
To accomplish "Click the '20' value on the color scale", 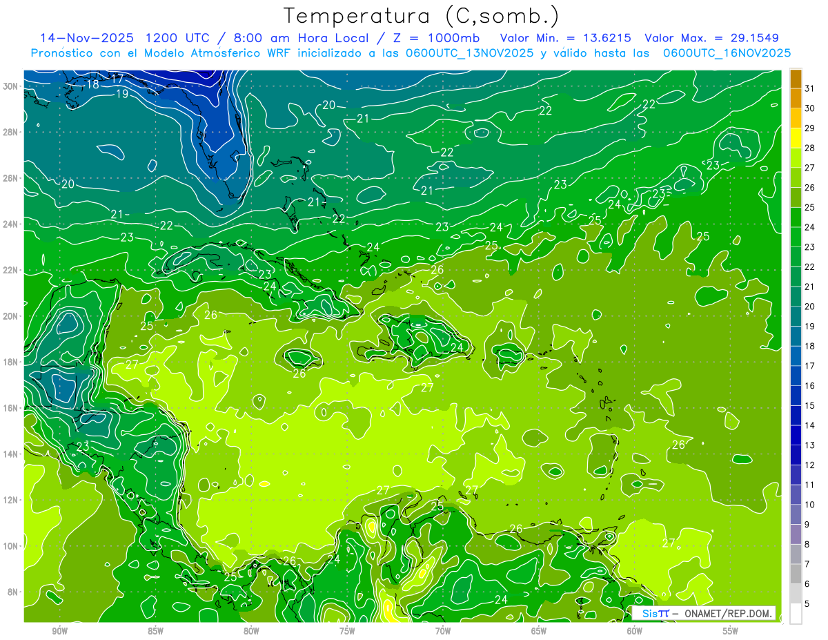I will pyautogui.click(x=810, y=307).
